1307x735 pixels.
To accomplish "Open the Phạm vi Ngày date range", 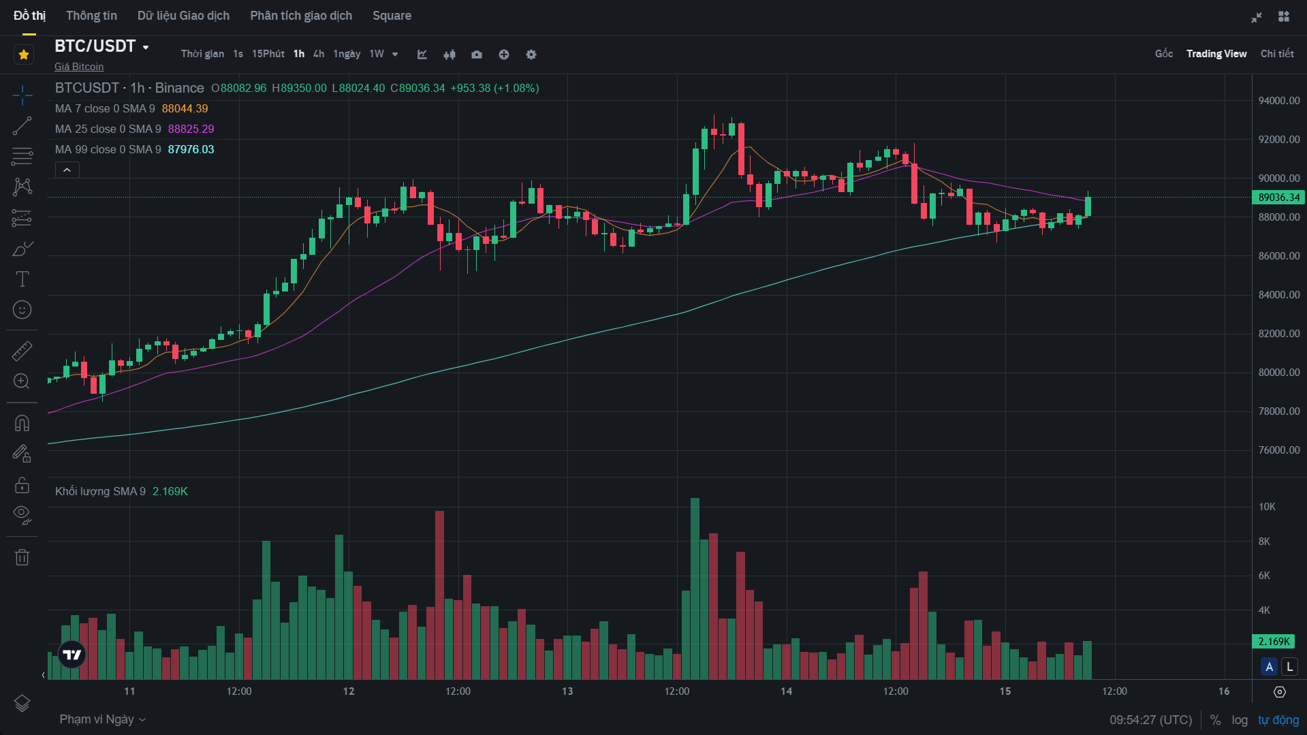I will click(x=102, y=719).
